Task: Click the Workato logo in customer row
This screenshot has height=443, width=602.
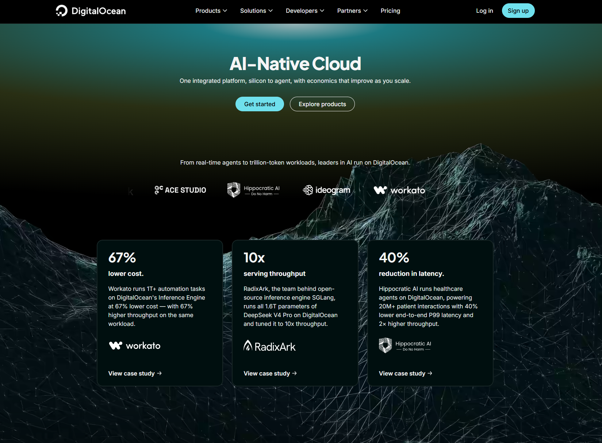Action: pos(399,190)
